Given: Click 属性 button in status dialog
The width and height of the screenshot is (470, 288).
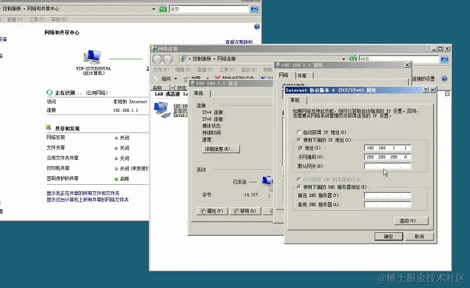Looking at the screenshot, I should 212,211.
